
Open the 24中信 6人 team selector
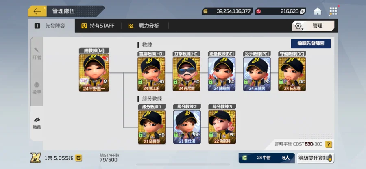point(266,158)
